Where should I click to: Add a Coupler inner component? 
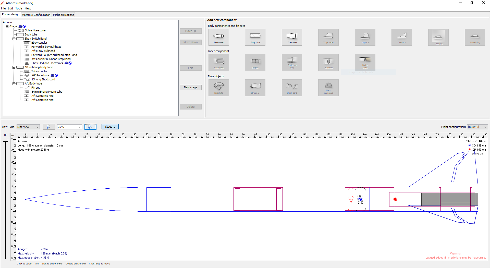coord(255,63)
